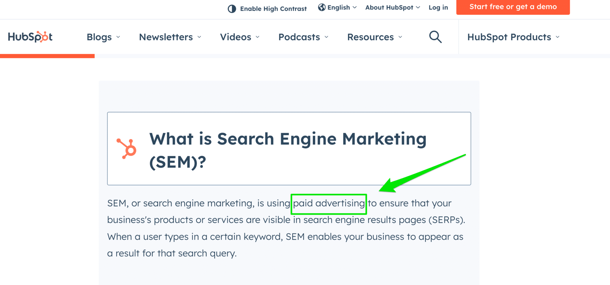Open the Podcasts menu

(x=299, y=37)
